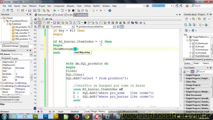Open the Refactor menu
The image size is (213, 120).
tap(33, 6)
